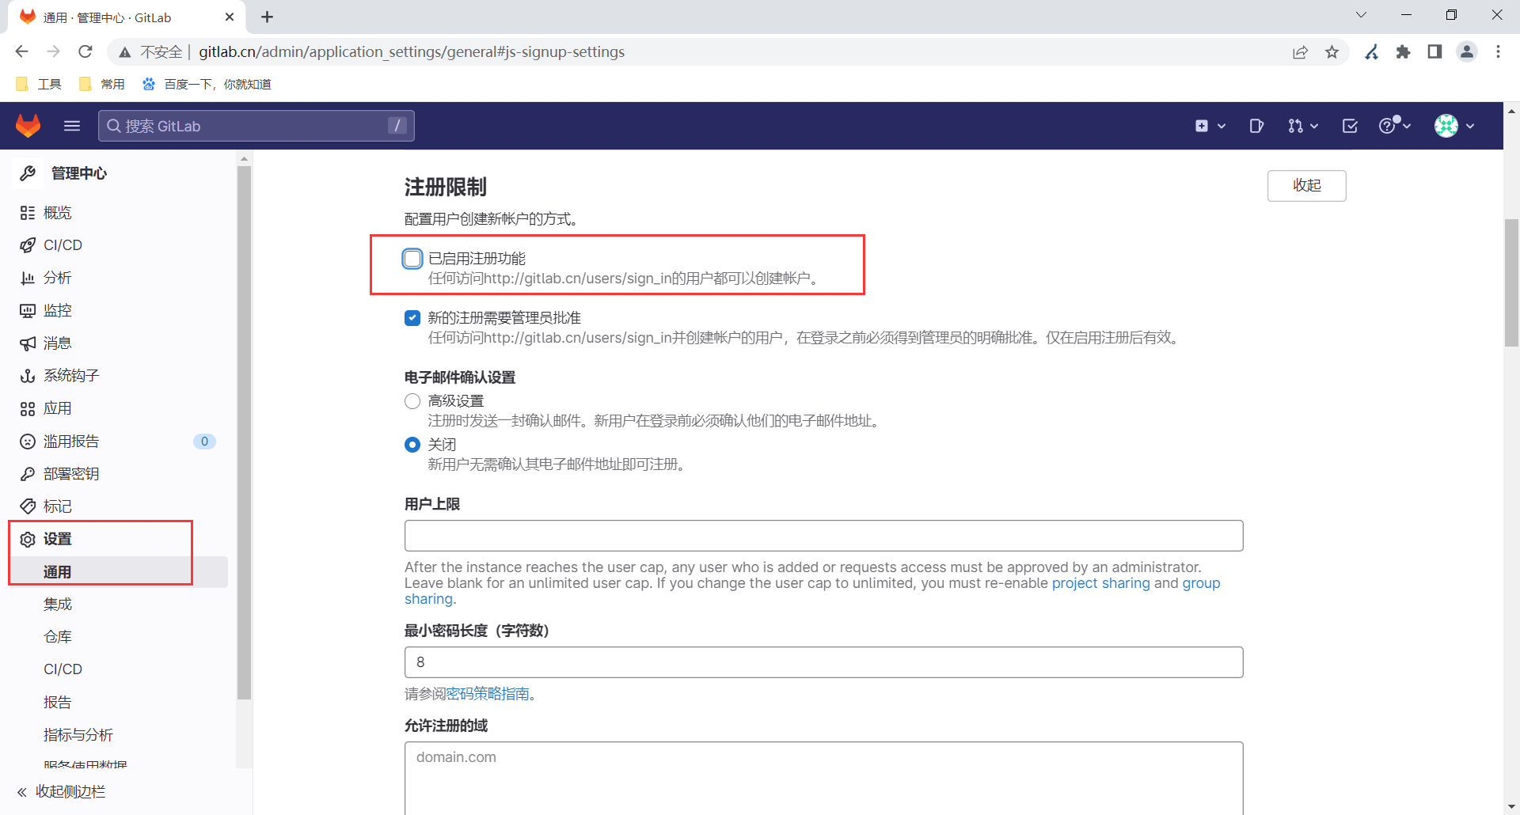This screenshot has height=815, width=1520.
Task: Close the GitLab browser tab
Action: (x=230, y=17)
